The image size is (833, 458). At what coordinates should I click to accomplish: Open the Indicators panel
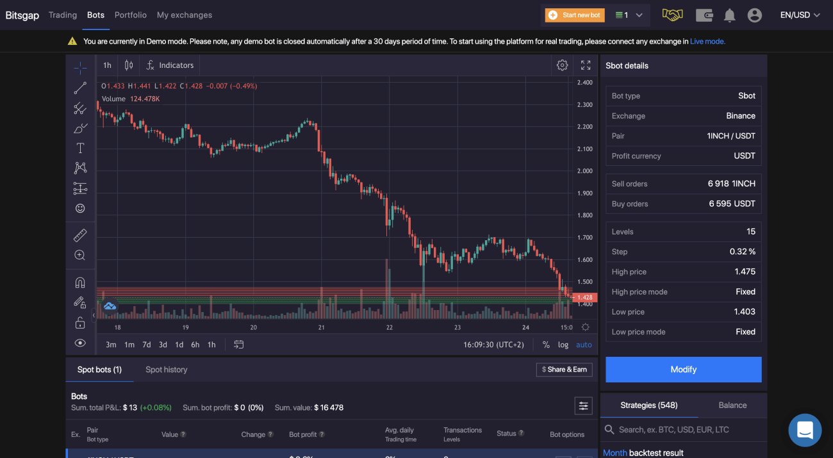click(x=170, y=65)
